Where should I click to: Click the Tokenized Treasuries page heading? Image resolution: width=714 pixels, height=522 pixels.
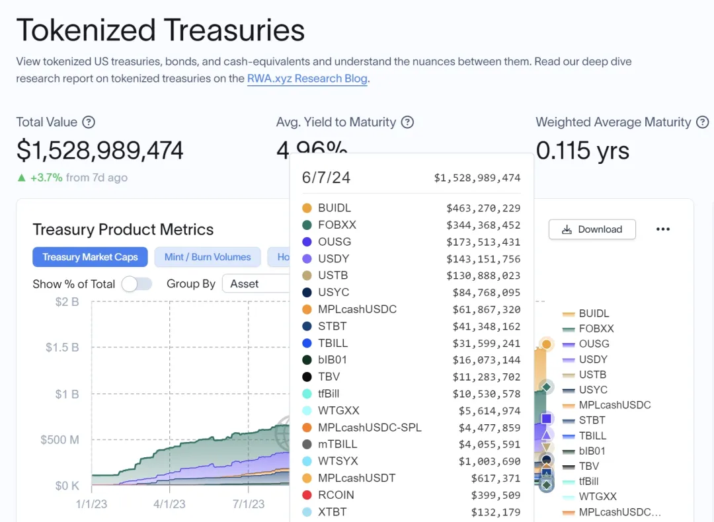pos(160,30)
